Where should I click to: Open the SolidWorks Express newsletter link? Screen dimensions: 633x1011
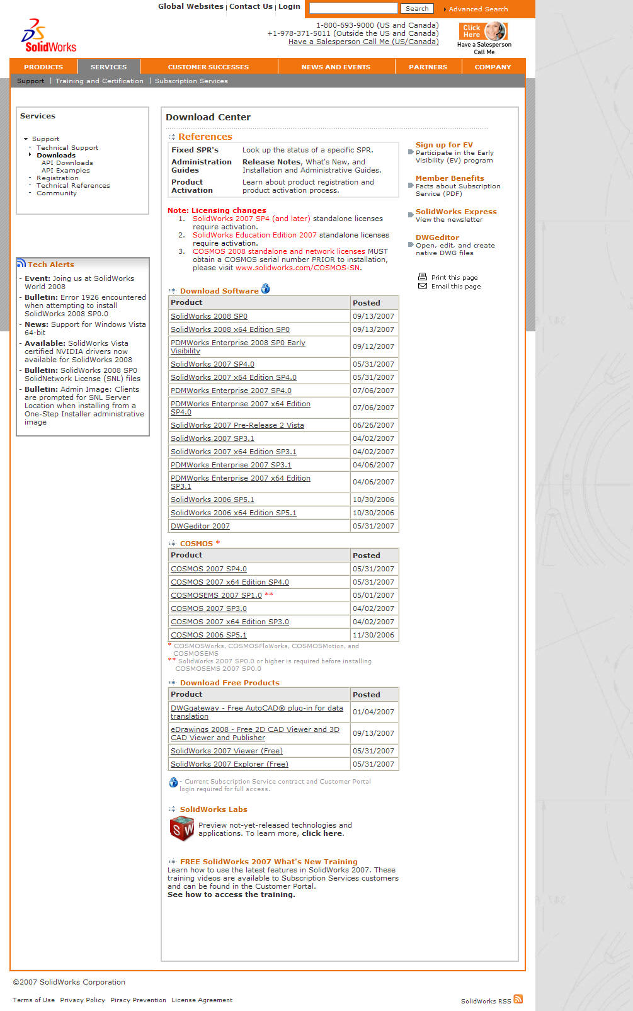[456, 212]
